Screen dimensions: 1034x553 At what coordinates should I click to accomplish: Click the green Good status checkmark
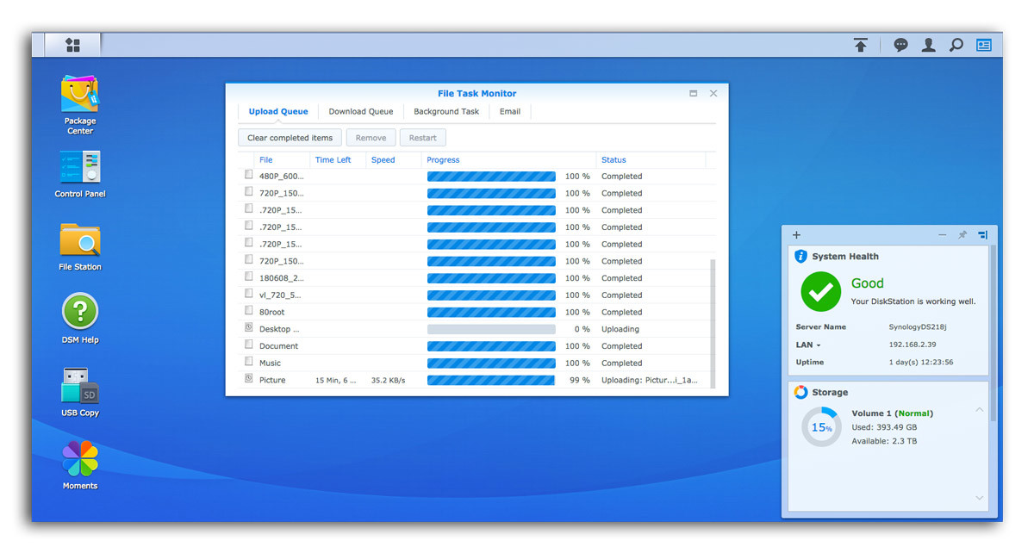click(x=820, y=291)
